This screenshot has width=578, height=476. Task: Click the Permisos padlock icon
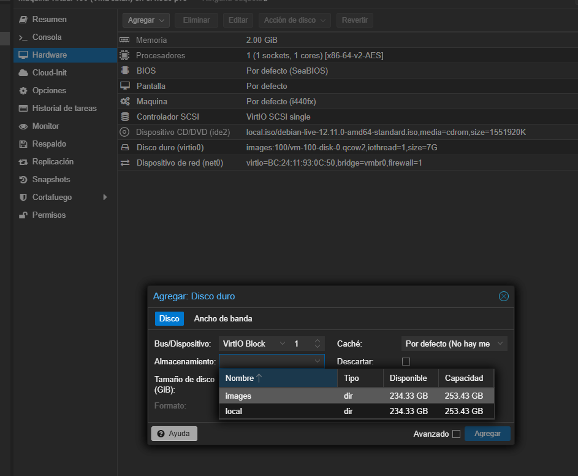pyautogui.click(x=23, y=215)
